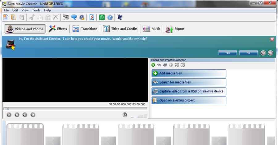Click the disc burn toolbar icon
278x145 pixels.
[82, 17]
